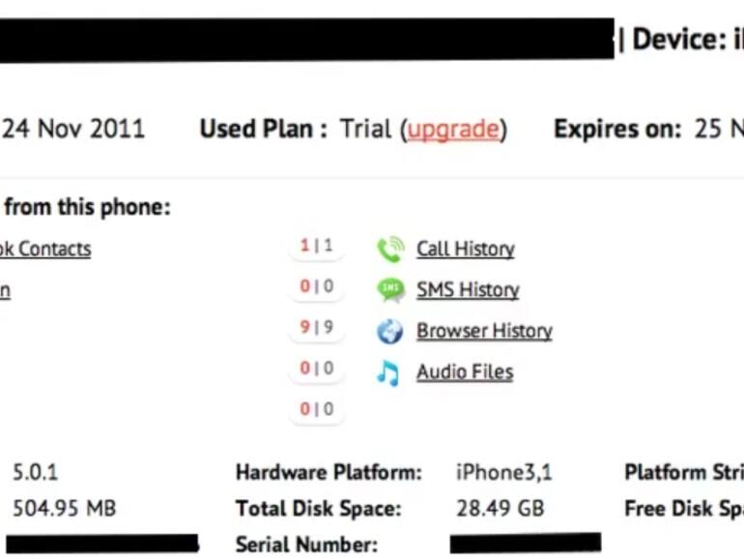This screenshot has height=559, width=744.
Task: Click the 24 Nov 2011 date
Action: [73, 130]
